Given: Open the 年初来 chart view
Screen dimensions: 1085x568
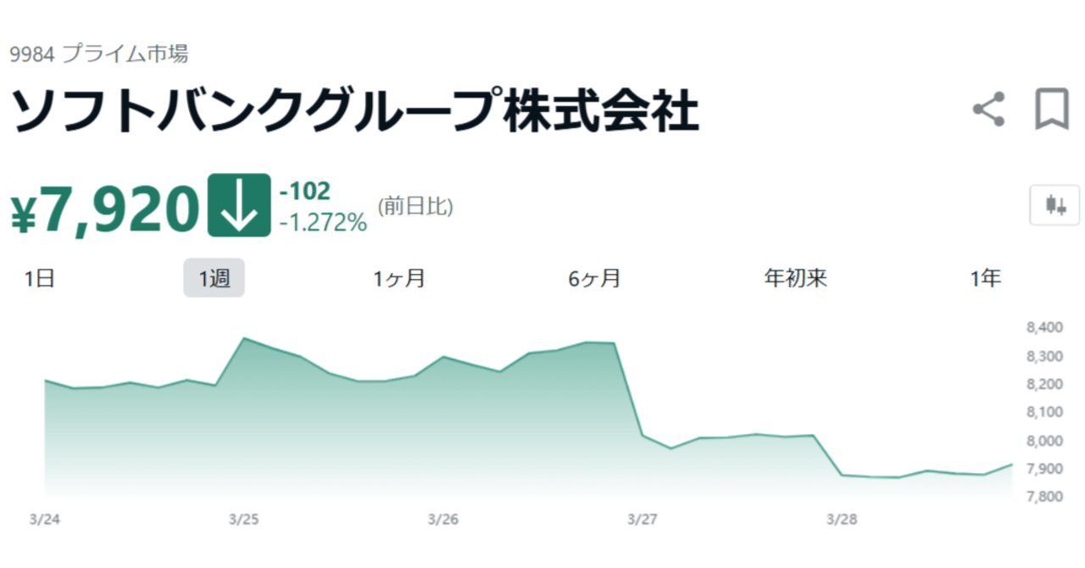Looking at the screenshot, I should coord(796,277).
